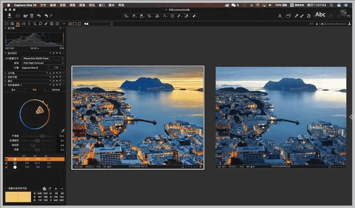The width and height of the screenshot is (355, 208).
Task: Pick color with the eyedropper icon
Action: 63,130
